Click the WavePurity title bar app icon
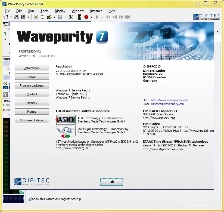 pyautogui.click(x=4, y=4)
